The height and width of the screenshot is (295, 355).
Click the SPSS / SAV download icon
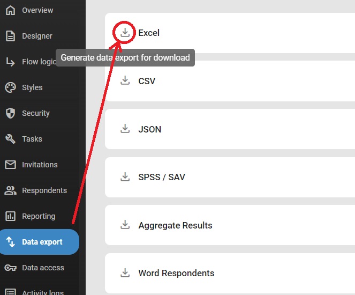pyautogui.click(x=125, y=176)
